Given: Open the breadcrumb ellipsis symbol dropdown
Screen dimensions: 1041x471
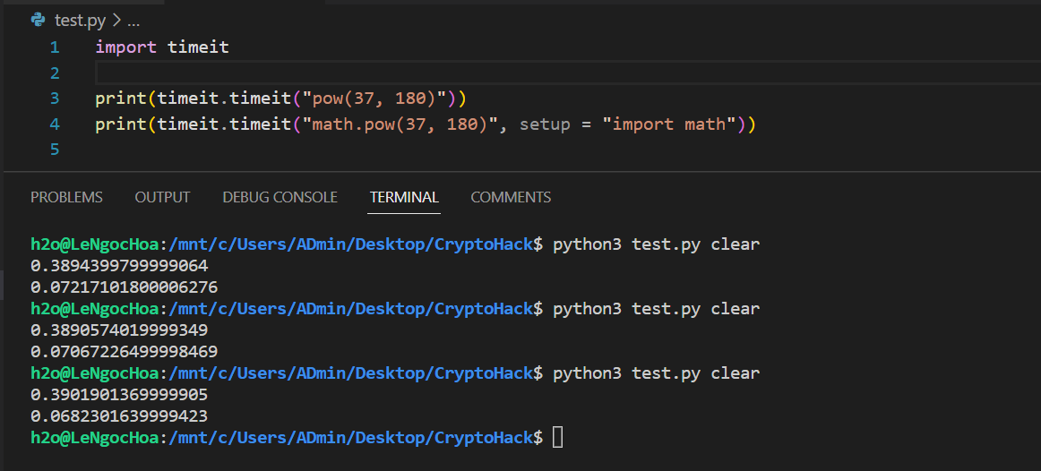Looking at the screenshot, I should tap(133, 20).
